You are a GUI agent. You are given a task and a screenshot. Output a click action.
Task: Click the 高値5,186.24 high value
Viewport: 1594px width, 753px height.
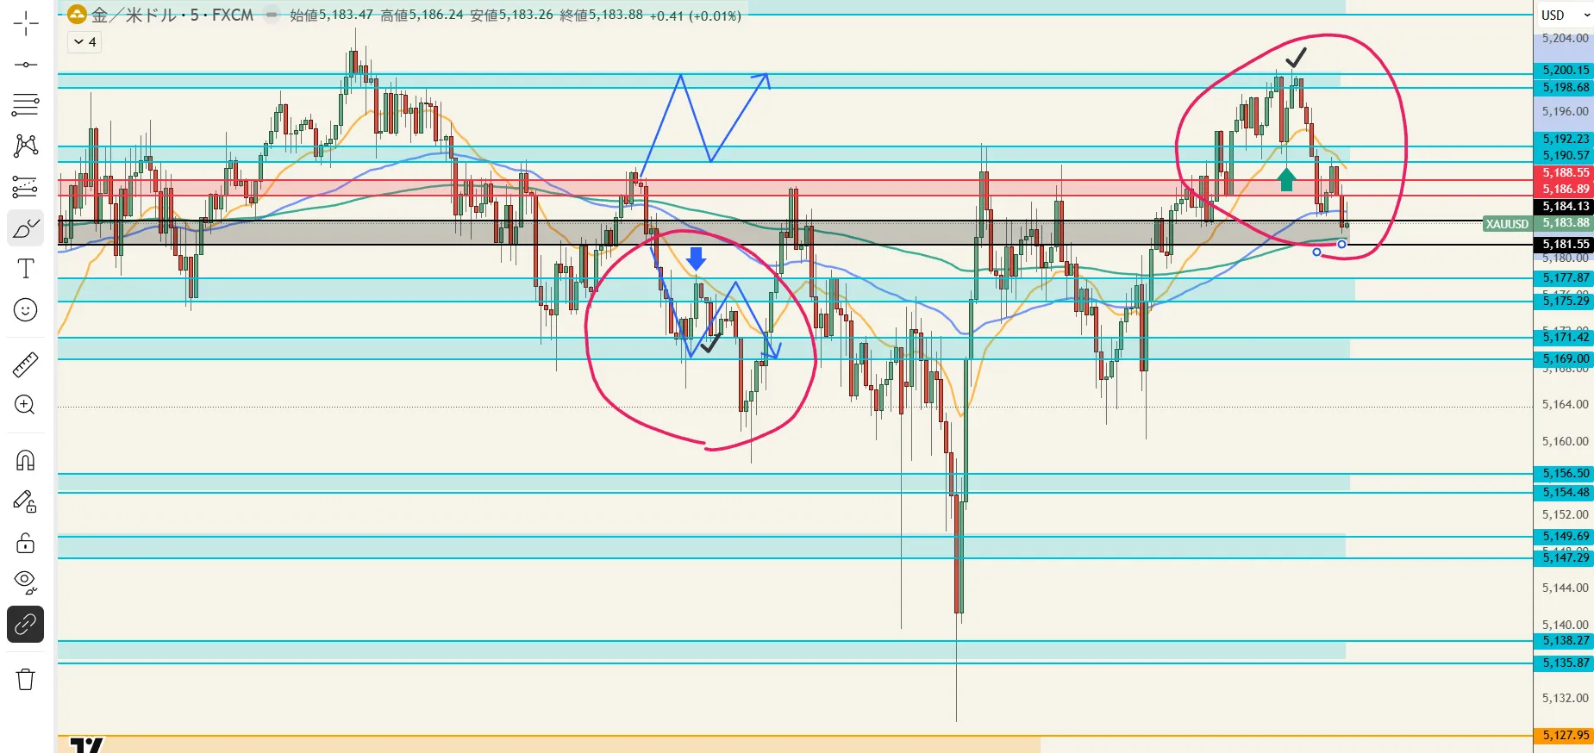pyautogui.click(x=422, y=15)
